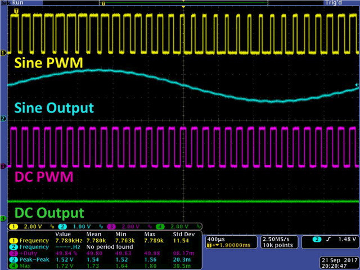Click the Std Dev column header
Viewport: 360px width, 270px height.
click(184, 235)
